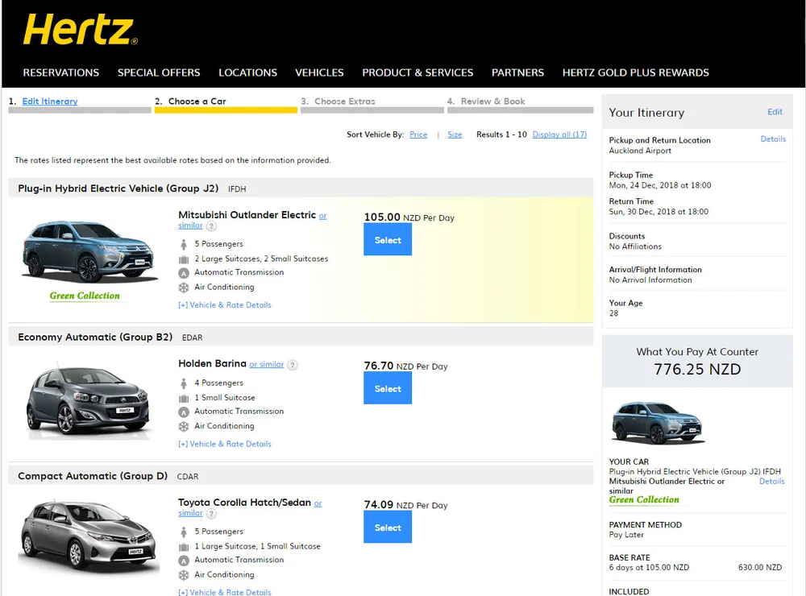Open the Reservations menu
Image resolution: width=806 pixels, height=596 pixels.
(61, 72)
